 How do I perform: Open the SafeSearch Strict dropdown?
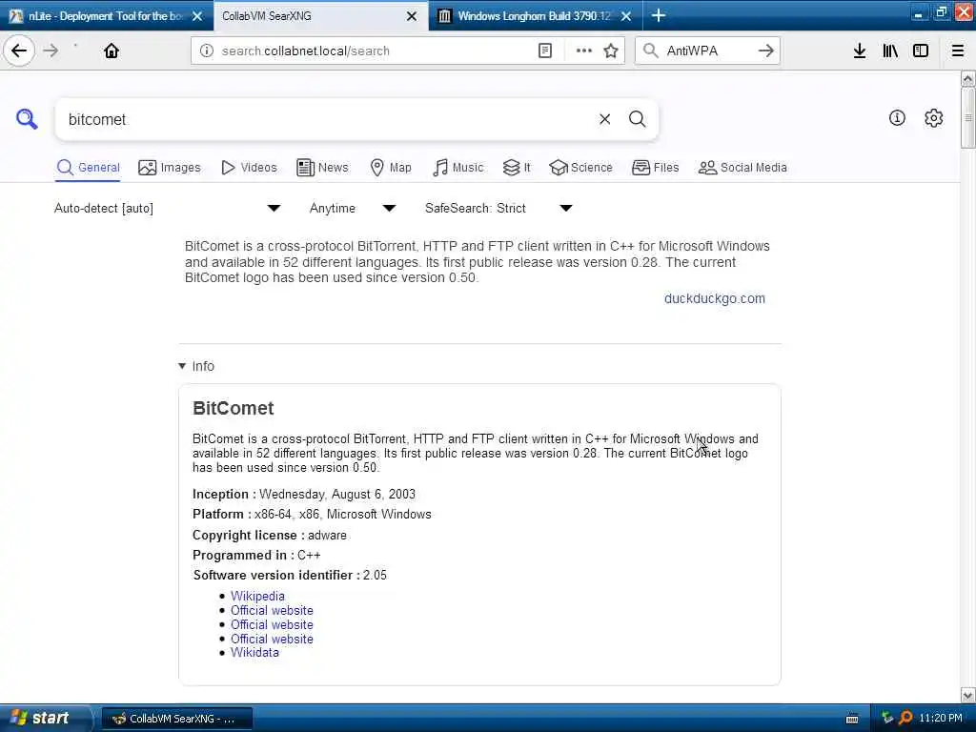click(498, 208)
